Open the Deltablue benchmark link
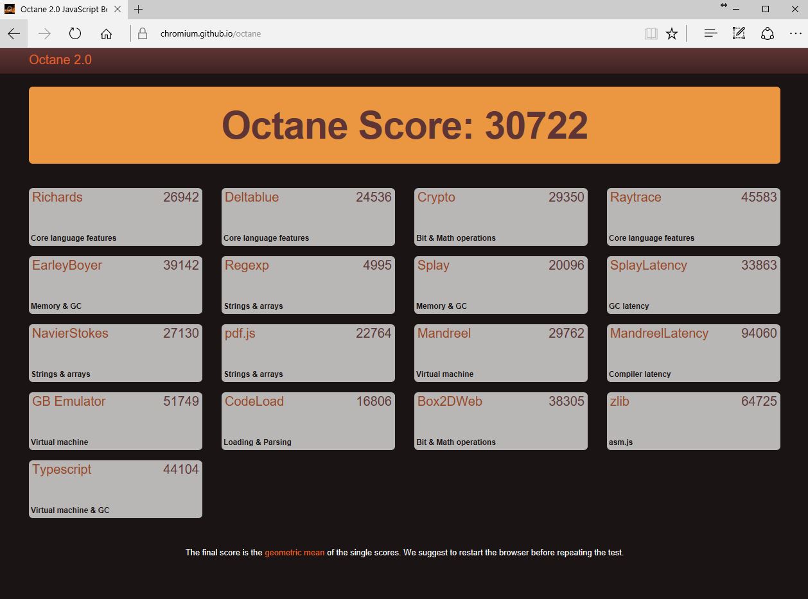This screenshot has height=599, width=808. click(x=252, y=197)
